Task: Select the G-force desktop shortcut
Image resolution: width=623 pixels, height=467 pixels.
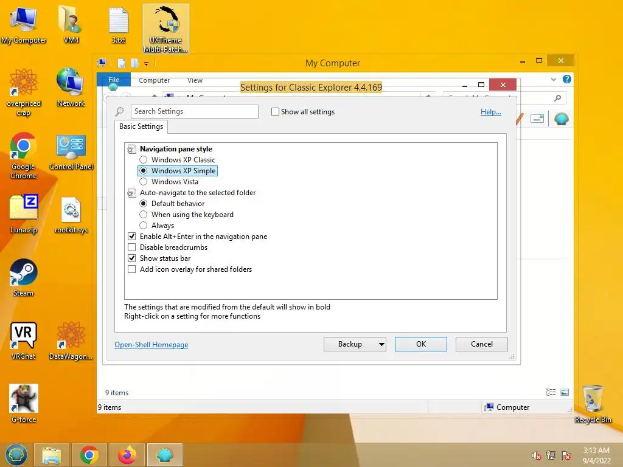Action: (24, 404)
